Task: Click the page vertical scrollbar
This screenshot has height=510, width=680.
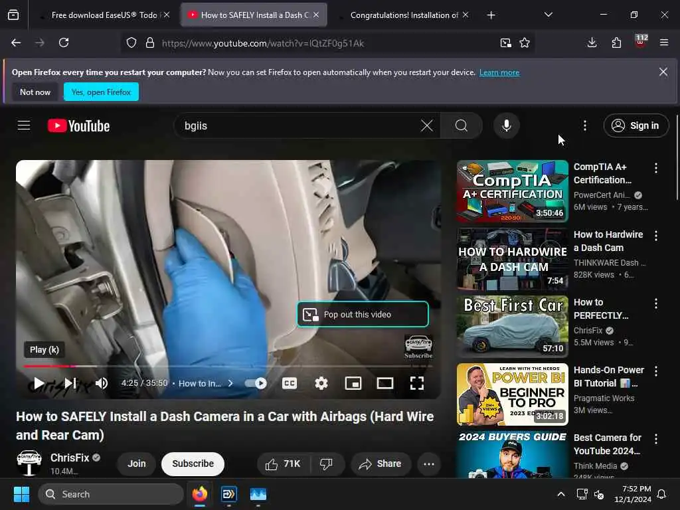Action: coord(677,156)
